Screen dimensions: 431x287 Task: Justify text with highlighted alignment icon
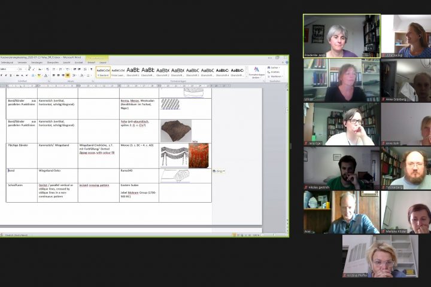click(x=68, y=75)
